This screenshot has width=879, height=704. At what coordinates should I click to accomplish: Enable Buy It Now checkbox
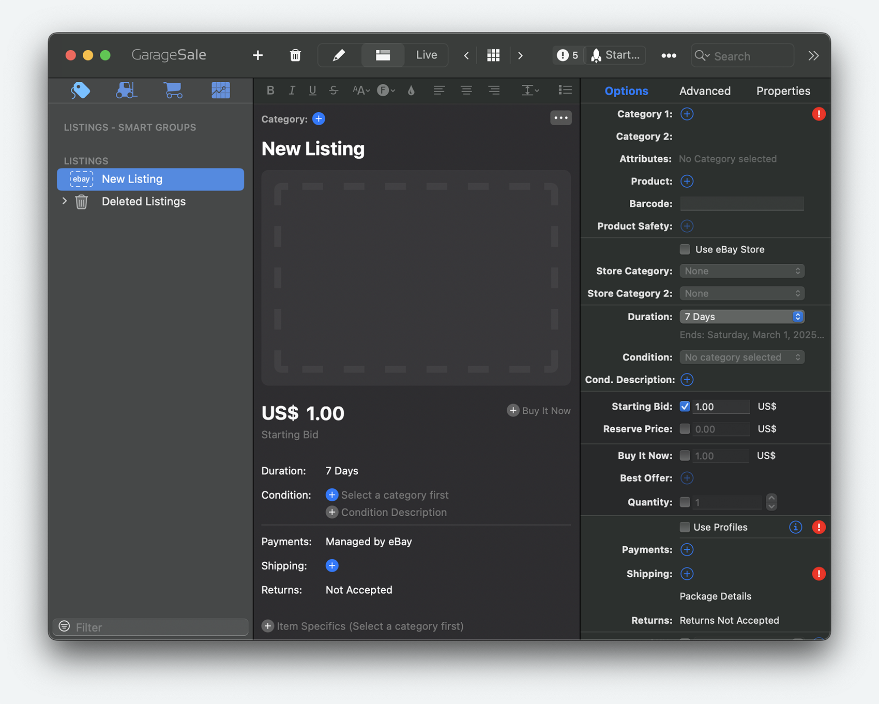(685, 456)
